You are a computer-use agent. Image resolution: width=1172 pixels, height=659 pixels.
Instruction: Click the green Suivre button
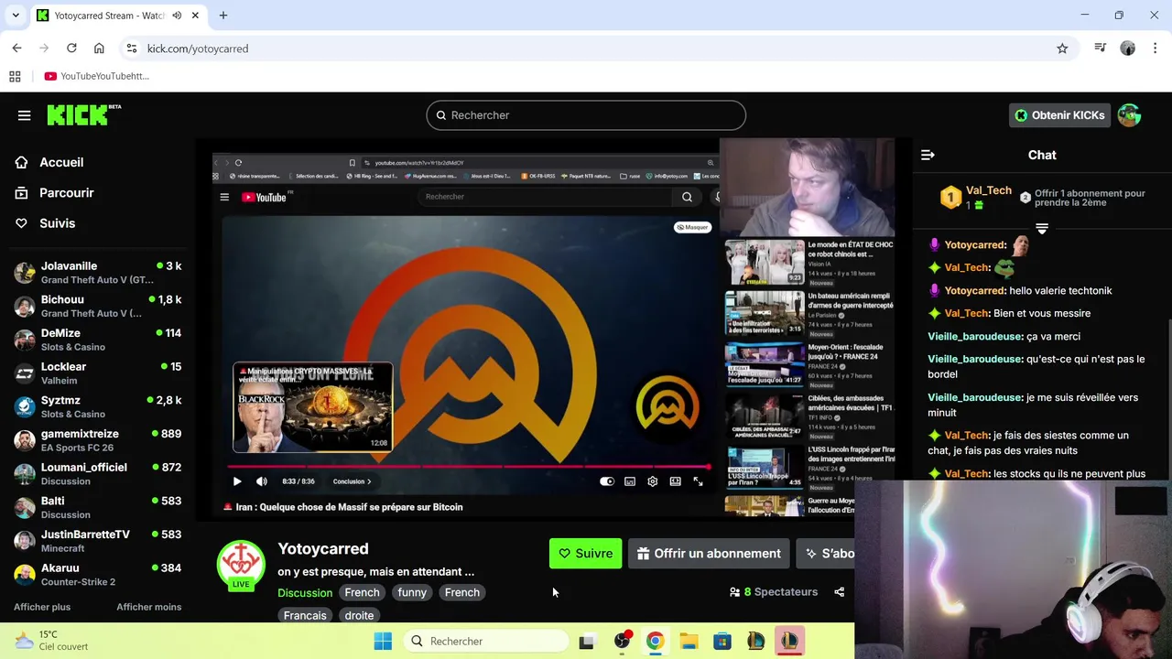(585, 553)
